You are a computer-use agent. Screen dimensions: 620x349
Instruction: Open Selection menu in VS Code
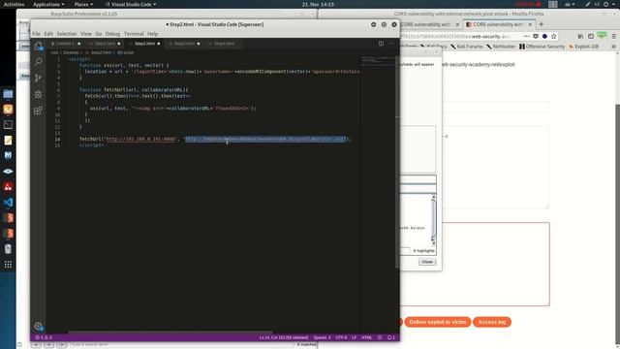(67, 34)
